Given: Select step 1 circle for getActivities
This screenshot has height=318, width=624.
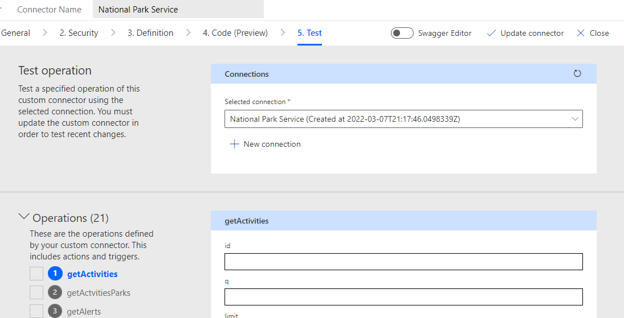Looking at the screenshot, I should coord(55,274).
